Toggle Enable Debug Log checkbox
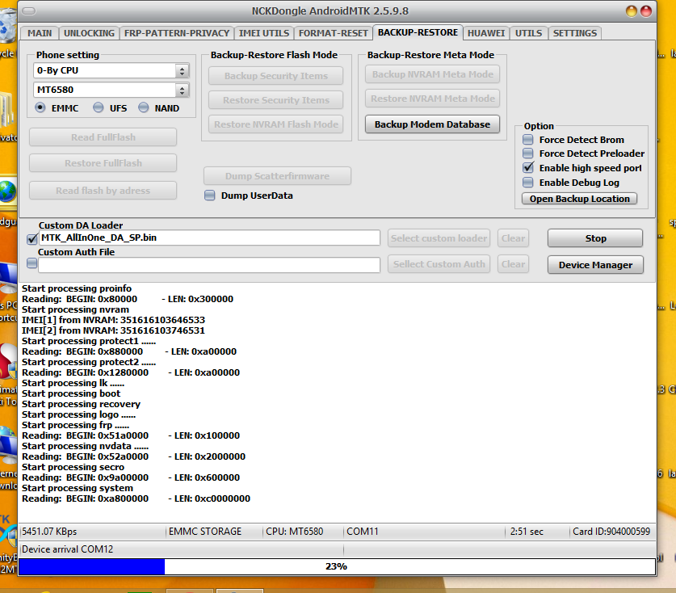This screenshot has height=593, width=676. tap(527, 183)
